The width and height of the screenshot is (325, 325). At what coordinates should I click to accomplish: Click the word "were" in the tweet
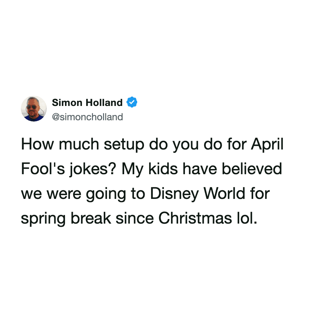point(65,194)
